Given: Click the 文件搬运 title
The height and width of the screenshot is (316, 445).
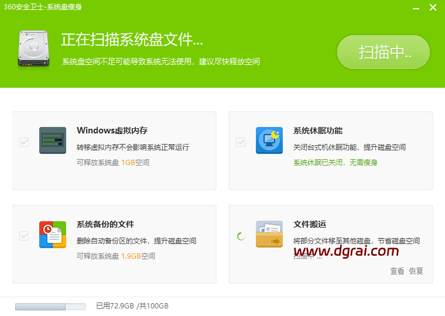Looking at the screenshot, I should 310,224.
